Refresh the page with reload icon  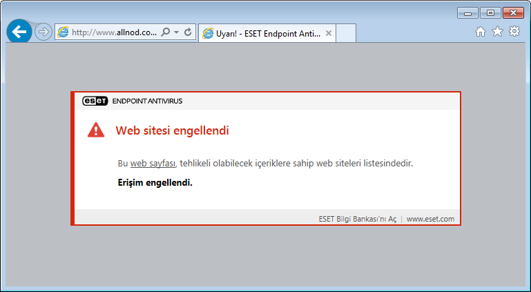pyautogui.click(x=188, y=32)
